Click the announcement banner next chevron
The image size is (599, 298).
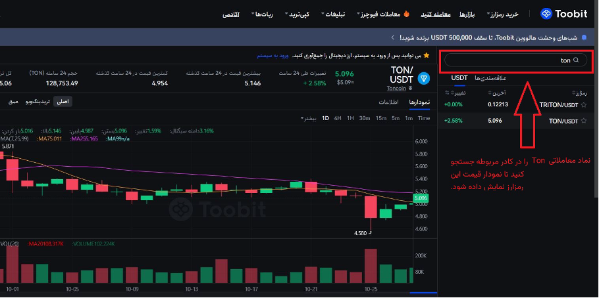393,37
